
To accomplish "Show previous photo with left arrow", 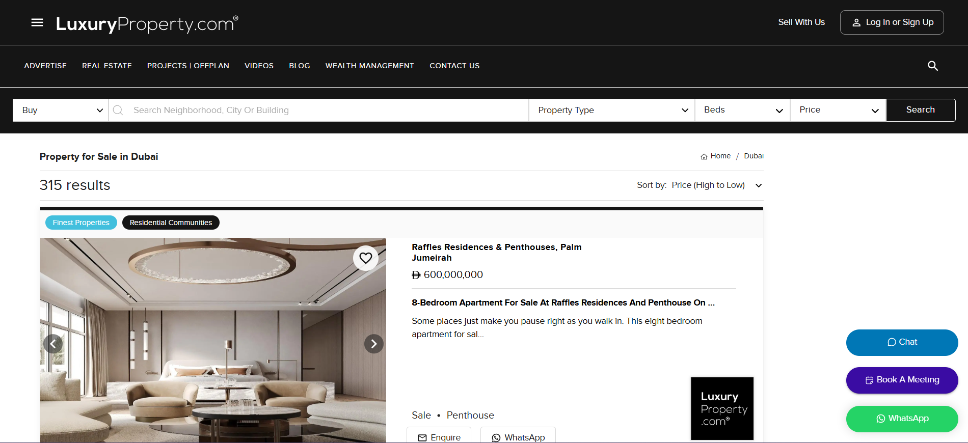I will [x=53, y=344].
